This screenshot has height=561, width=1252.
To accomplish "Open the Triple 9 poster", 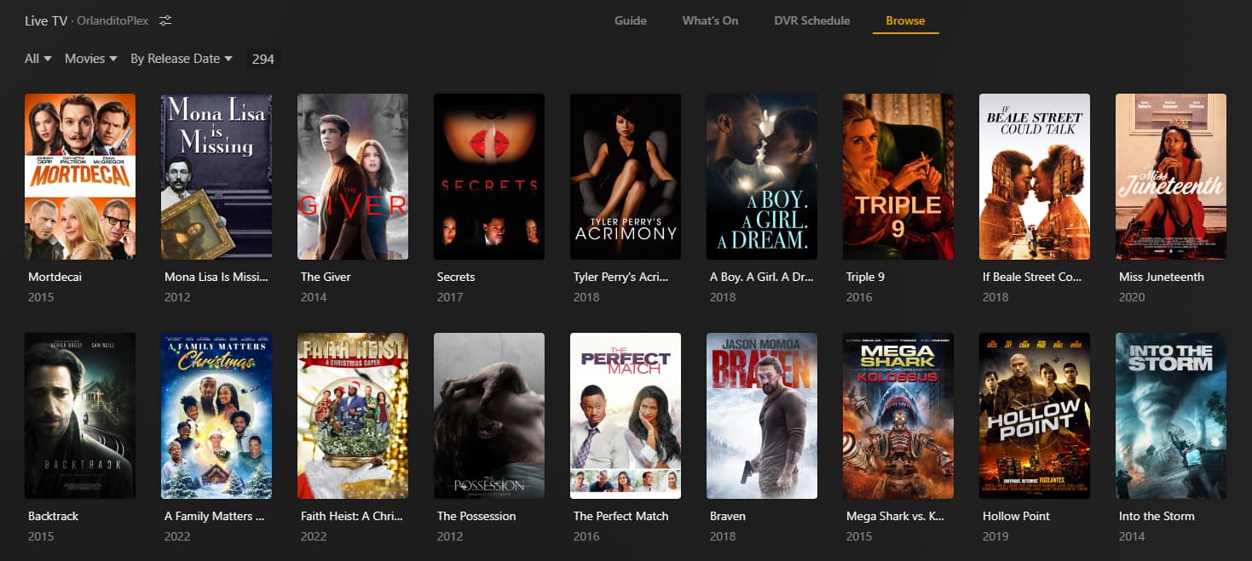I will (x=898, y=176).
